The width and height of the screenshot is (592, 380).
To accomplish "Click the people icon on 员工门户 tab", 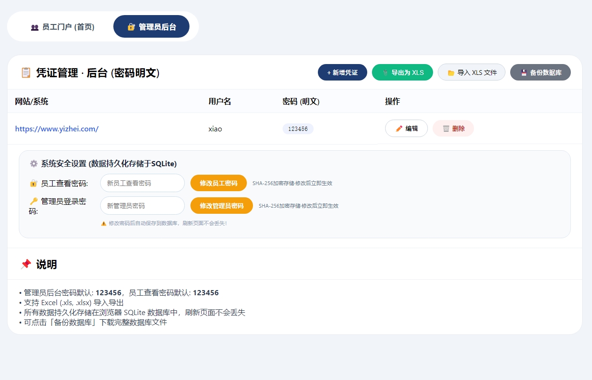I will click(34, 27).
